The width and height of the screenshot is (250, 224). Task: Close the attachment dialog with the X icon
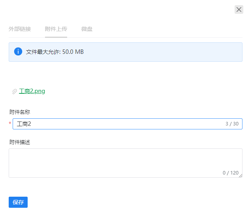point(239,9)
